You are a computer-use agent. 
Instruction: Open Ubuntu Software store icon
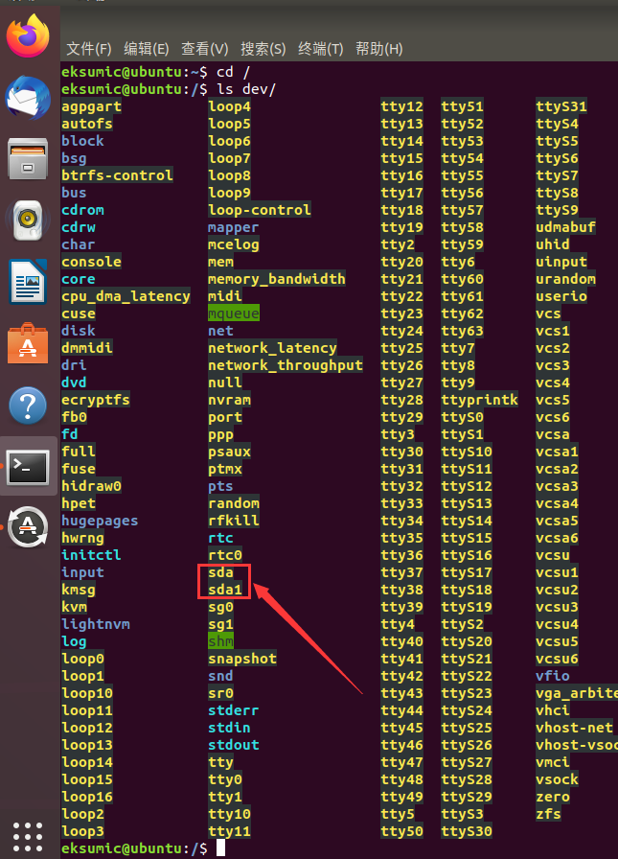[x=29, y=343]
